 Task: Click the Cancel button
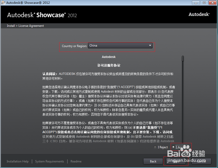(x=201, y=161)
